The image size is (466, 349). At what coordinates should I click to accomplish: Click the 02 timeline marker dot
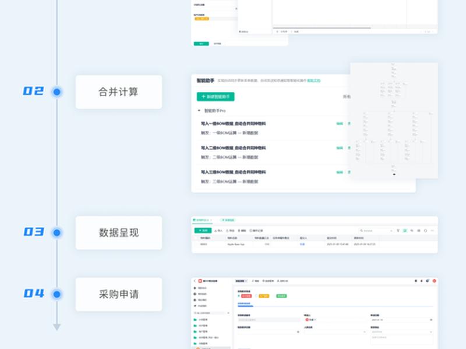57,92
